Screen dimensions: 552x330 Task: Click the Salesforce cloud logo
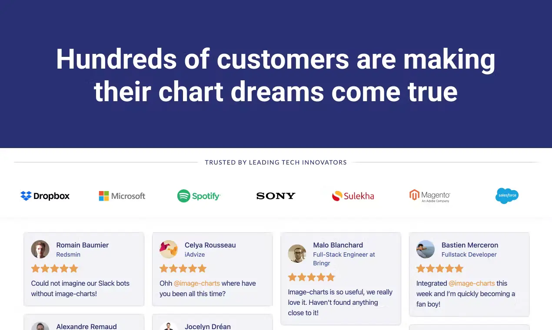coord(507,196)
